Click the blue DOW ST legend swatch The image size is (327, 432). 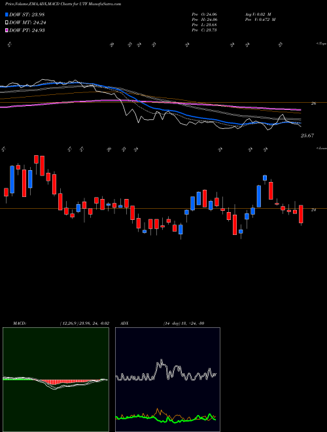point(7,14)
